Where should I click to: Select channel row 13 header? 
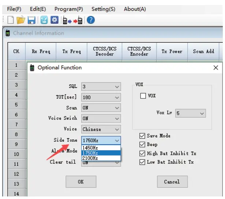click(x=16, y=184)
